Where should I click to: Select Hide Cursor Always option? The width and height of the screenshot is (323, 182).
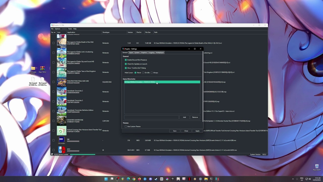pos(152,73)
